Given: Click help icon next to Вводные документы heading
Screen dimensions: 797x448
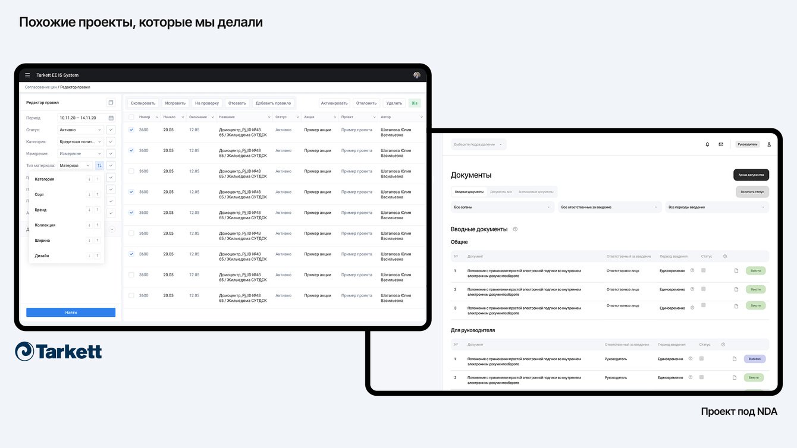Looking at the screenshot, I should [515, 229].
